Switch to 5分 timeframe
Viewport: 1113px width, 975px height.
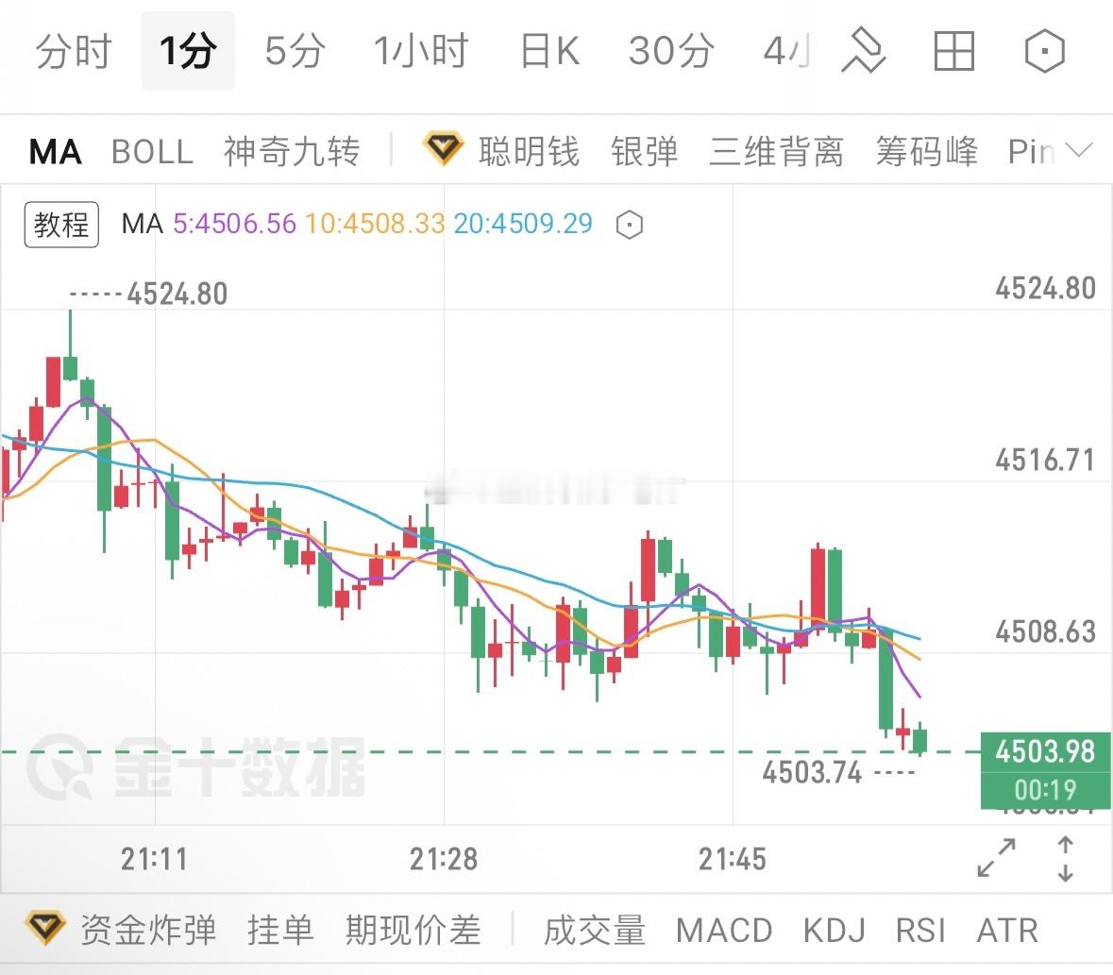pyautogui.click(x=295, y=51)
